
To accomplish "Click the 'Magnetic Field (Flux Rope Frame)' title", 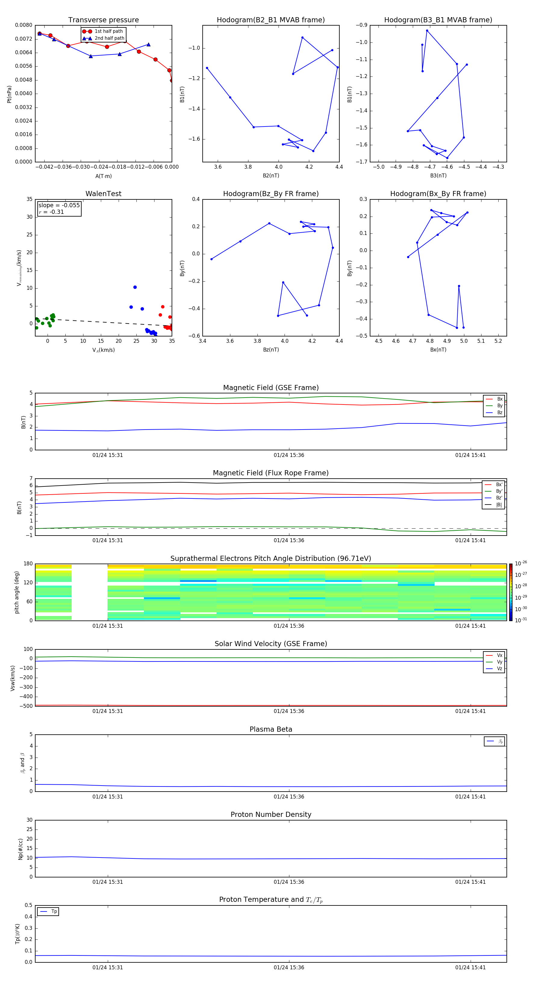I will coord(271,473).
